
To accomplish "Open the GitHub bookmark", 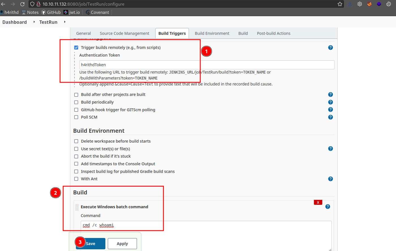I will [x=51, y=12].
